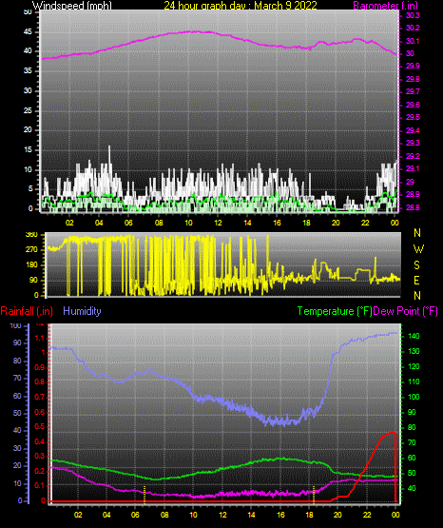Click the "29.3" barometer axis value

tap(413, 143)
